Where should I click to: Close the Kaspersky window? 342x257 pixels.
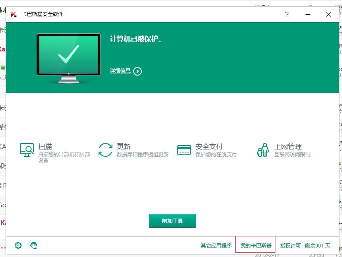(329, 14)
